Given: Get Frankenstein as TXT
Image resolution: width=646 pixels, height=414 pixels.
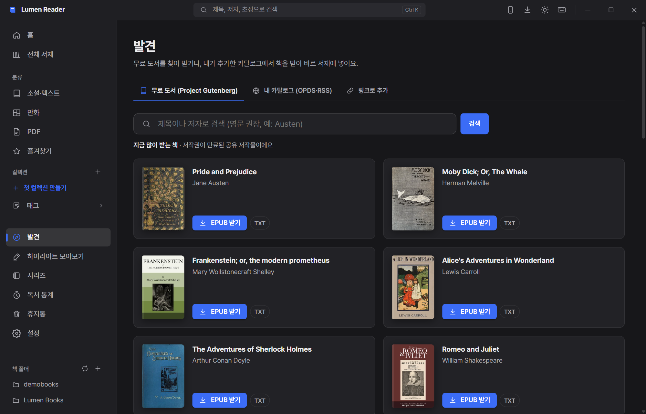Looking at the screenshot, I should (x=260, y=312).
